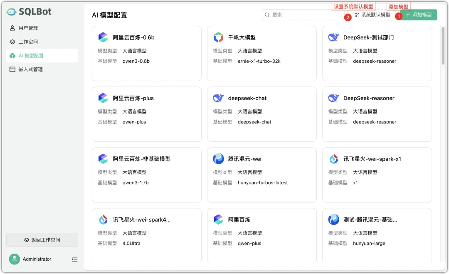Click the 阿里云百炼-0.6b model icon
The image size is (449, 274).
click(x=103, y=37)
